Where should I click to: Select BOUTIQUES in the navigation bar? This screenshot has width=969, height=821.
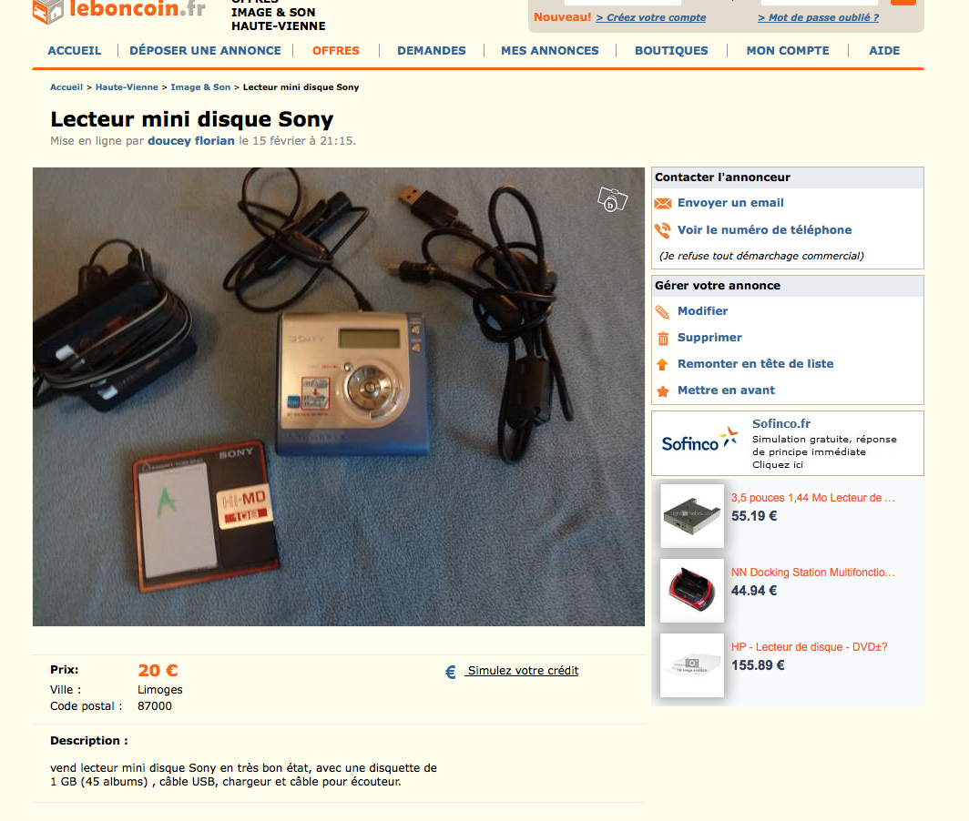click(x=671, y=51)
